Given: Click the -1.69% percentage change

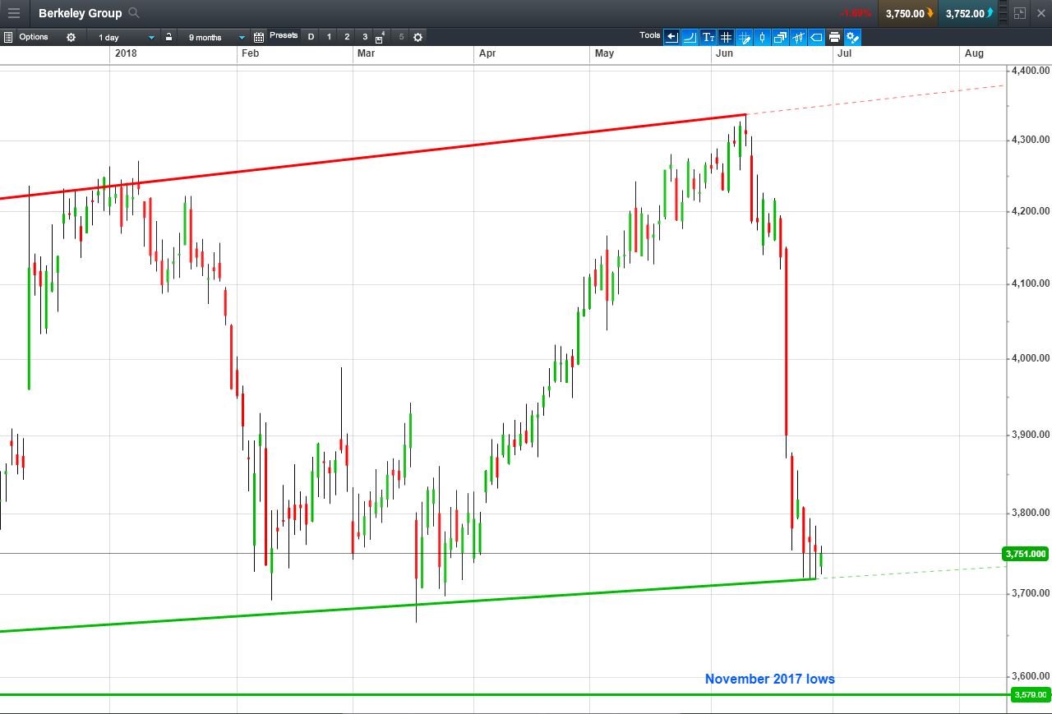Looking at the screenshot, I should coord(856,13).
